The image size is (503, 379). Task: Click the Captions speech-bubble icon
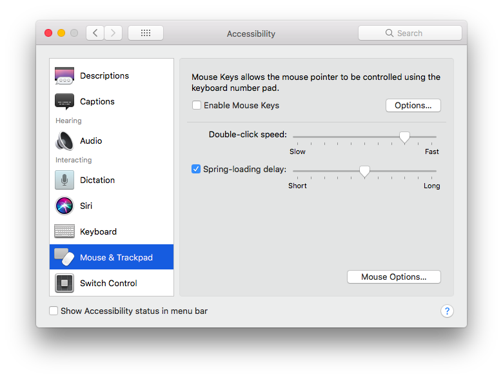64,102
